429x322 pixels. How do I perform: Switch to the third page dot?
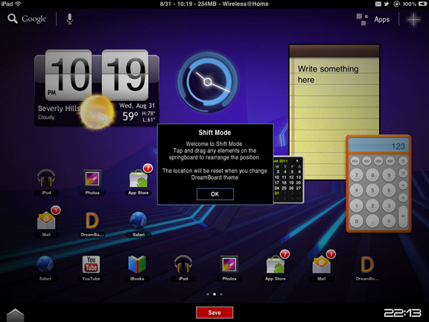[x=221, y=294]
